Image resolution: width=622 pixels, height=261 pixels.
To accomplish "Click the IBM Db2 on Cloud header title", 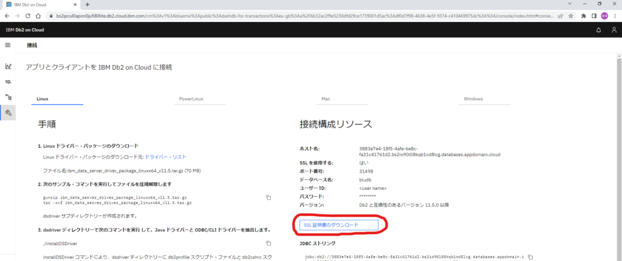I will click(x=24, y=30).
